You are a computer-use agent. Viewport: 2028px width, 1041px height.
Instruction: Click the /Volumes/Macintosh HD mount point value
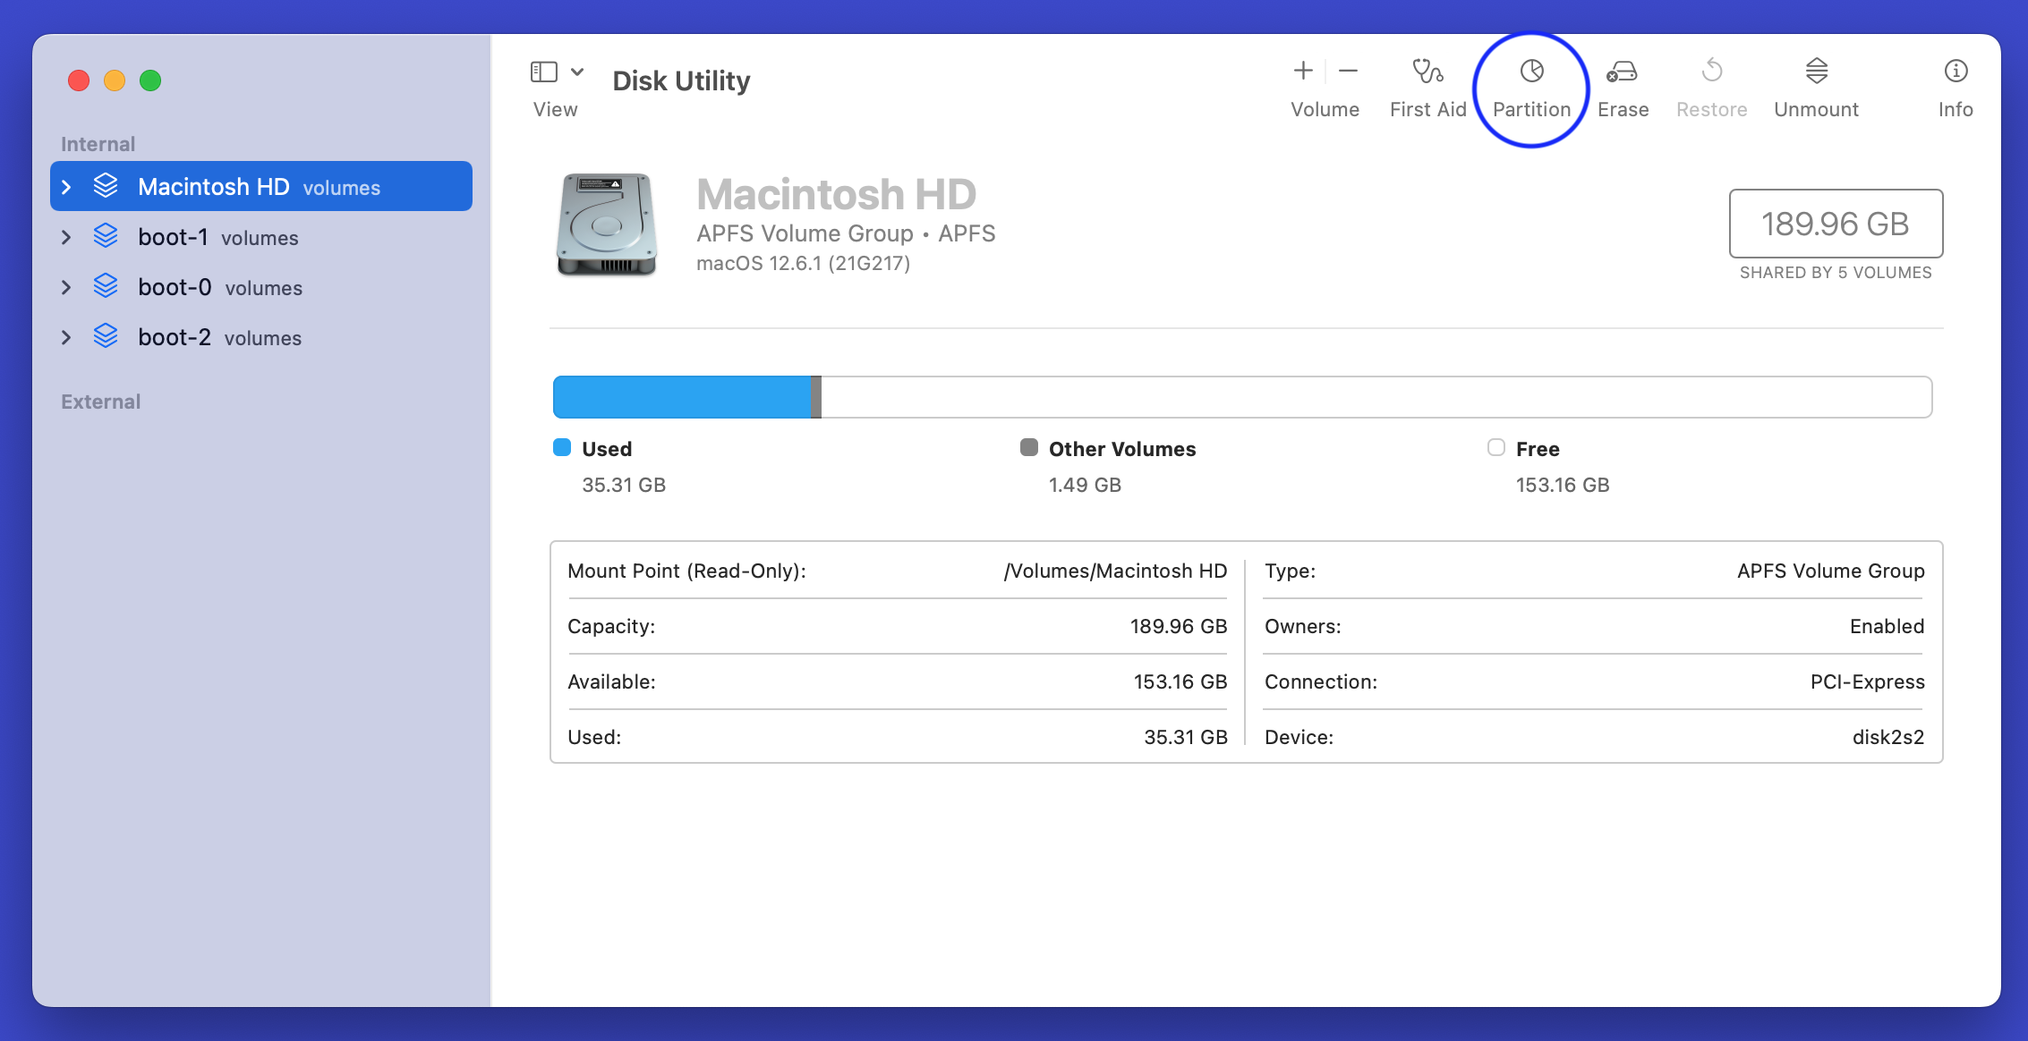[x=1115, y=571]
